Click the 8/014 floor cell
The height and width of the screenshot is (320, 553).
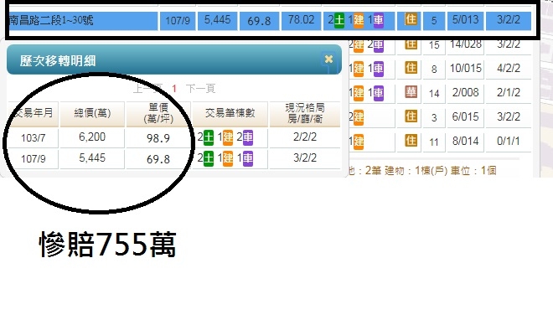click(466, 142)
